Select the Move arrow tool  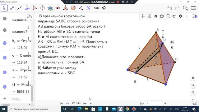[4, 8]
